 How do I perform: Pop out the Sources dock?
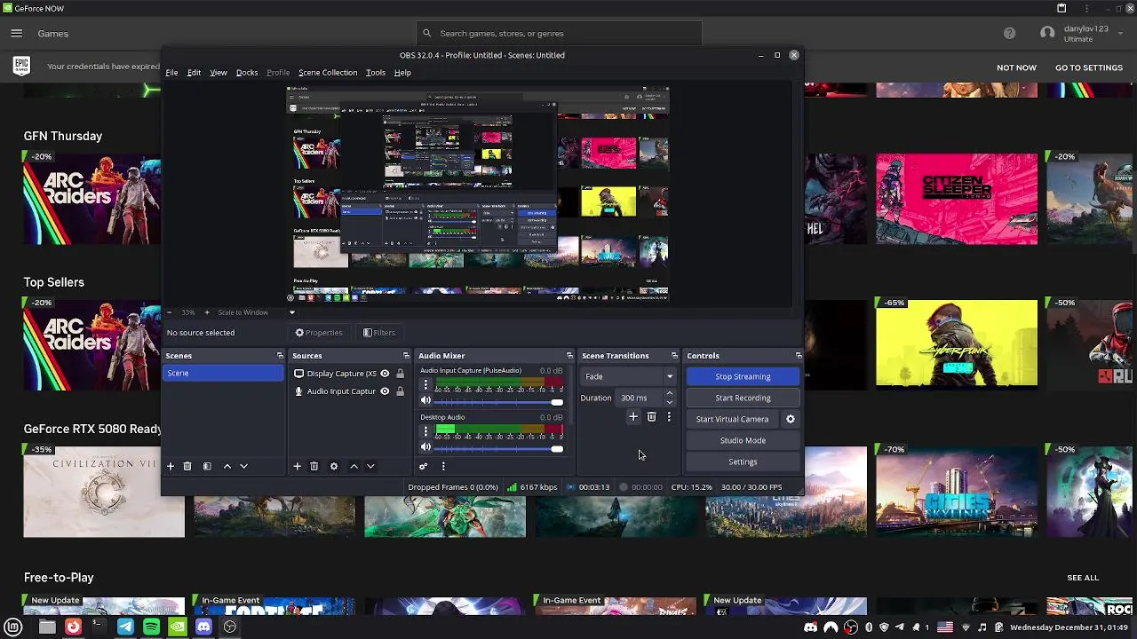click(x=406, y=356)
